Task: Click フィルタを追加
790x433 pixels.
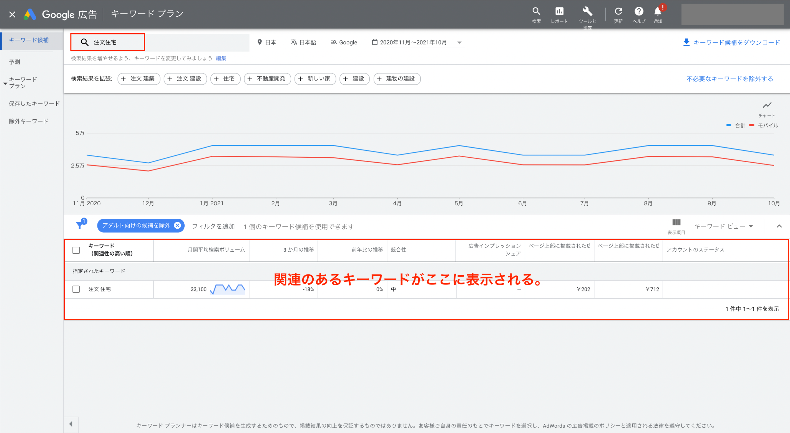Action: 213,226
